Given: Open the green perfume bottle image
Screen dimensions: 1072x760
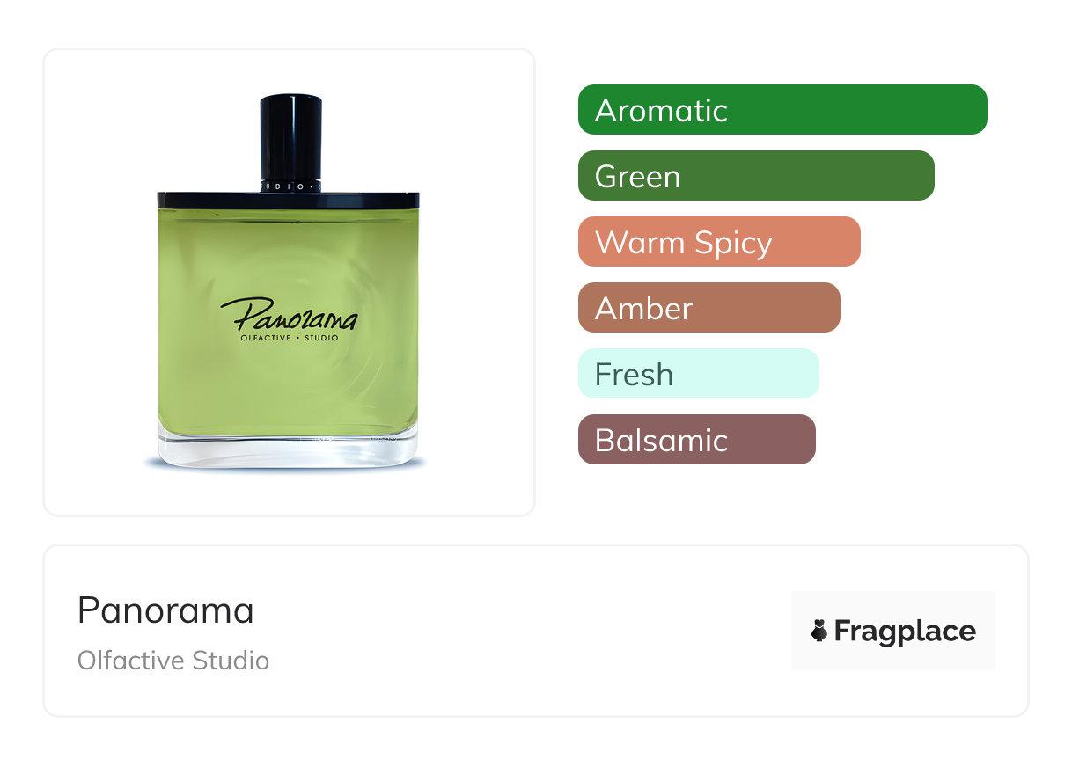Looking at the screenshot, I should pyautogui.click(x=288, y=281).
